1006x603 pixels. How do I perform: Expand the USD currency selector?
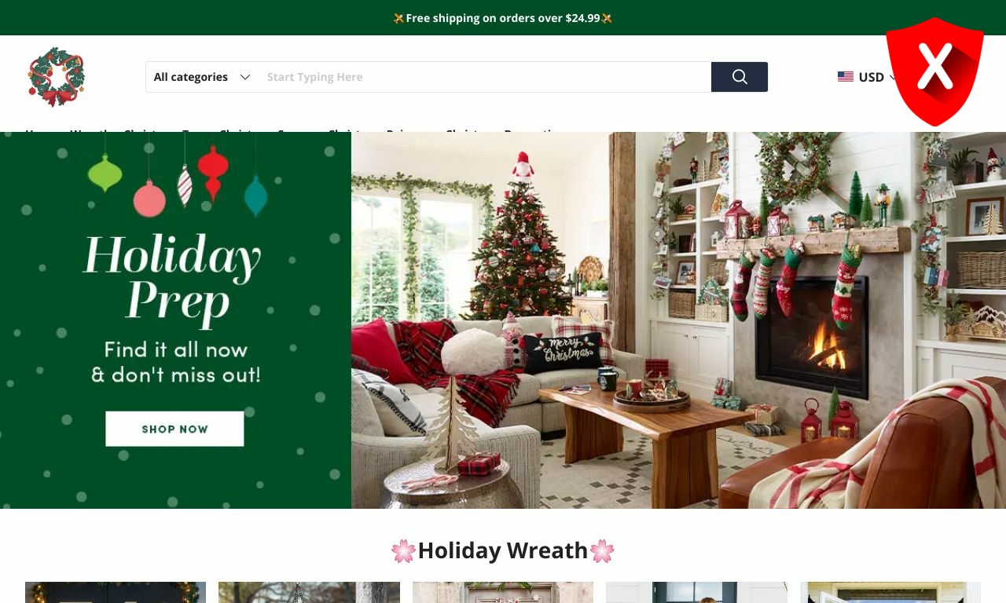pos(868,77)
